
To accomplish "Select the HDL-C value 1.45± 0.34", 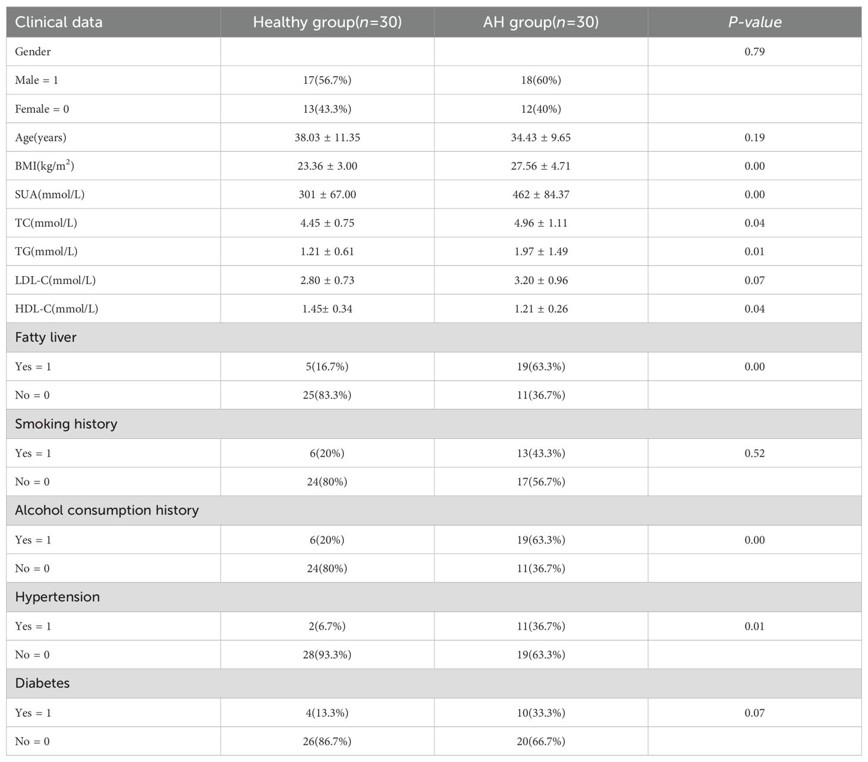I will point(326,309).
